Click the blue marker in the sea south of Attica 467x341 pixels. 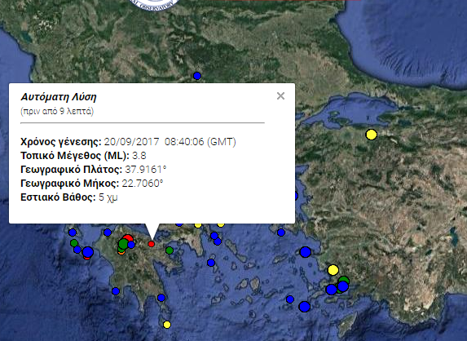211,263
